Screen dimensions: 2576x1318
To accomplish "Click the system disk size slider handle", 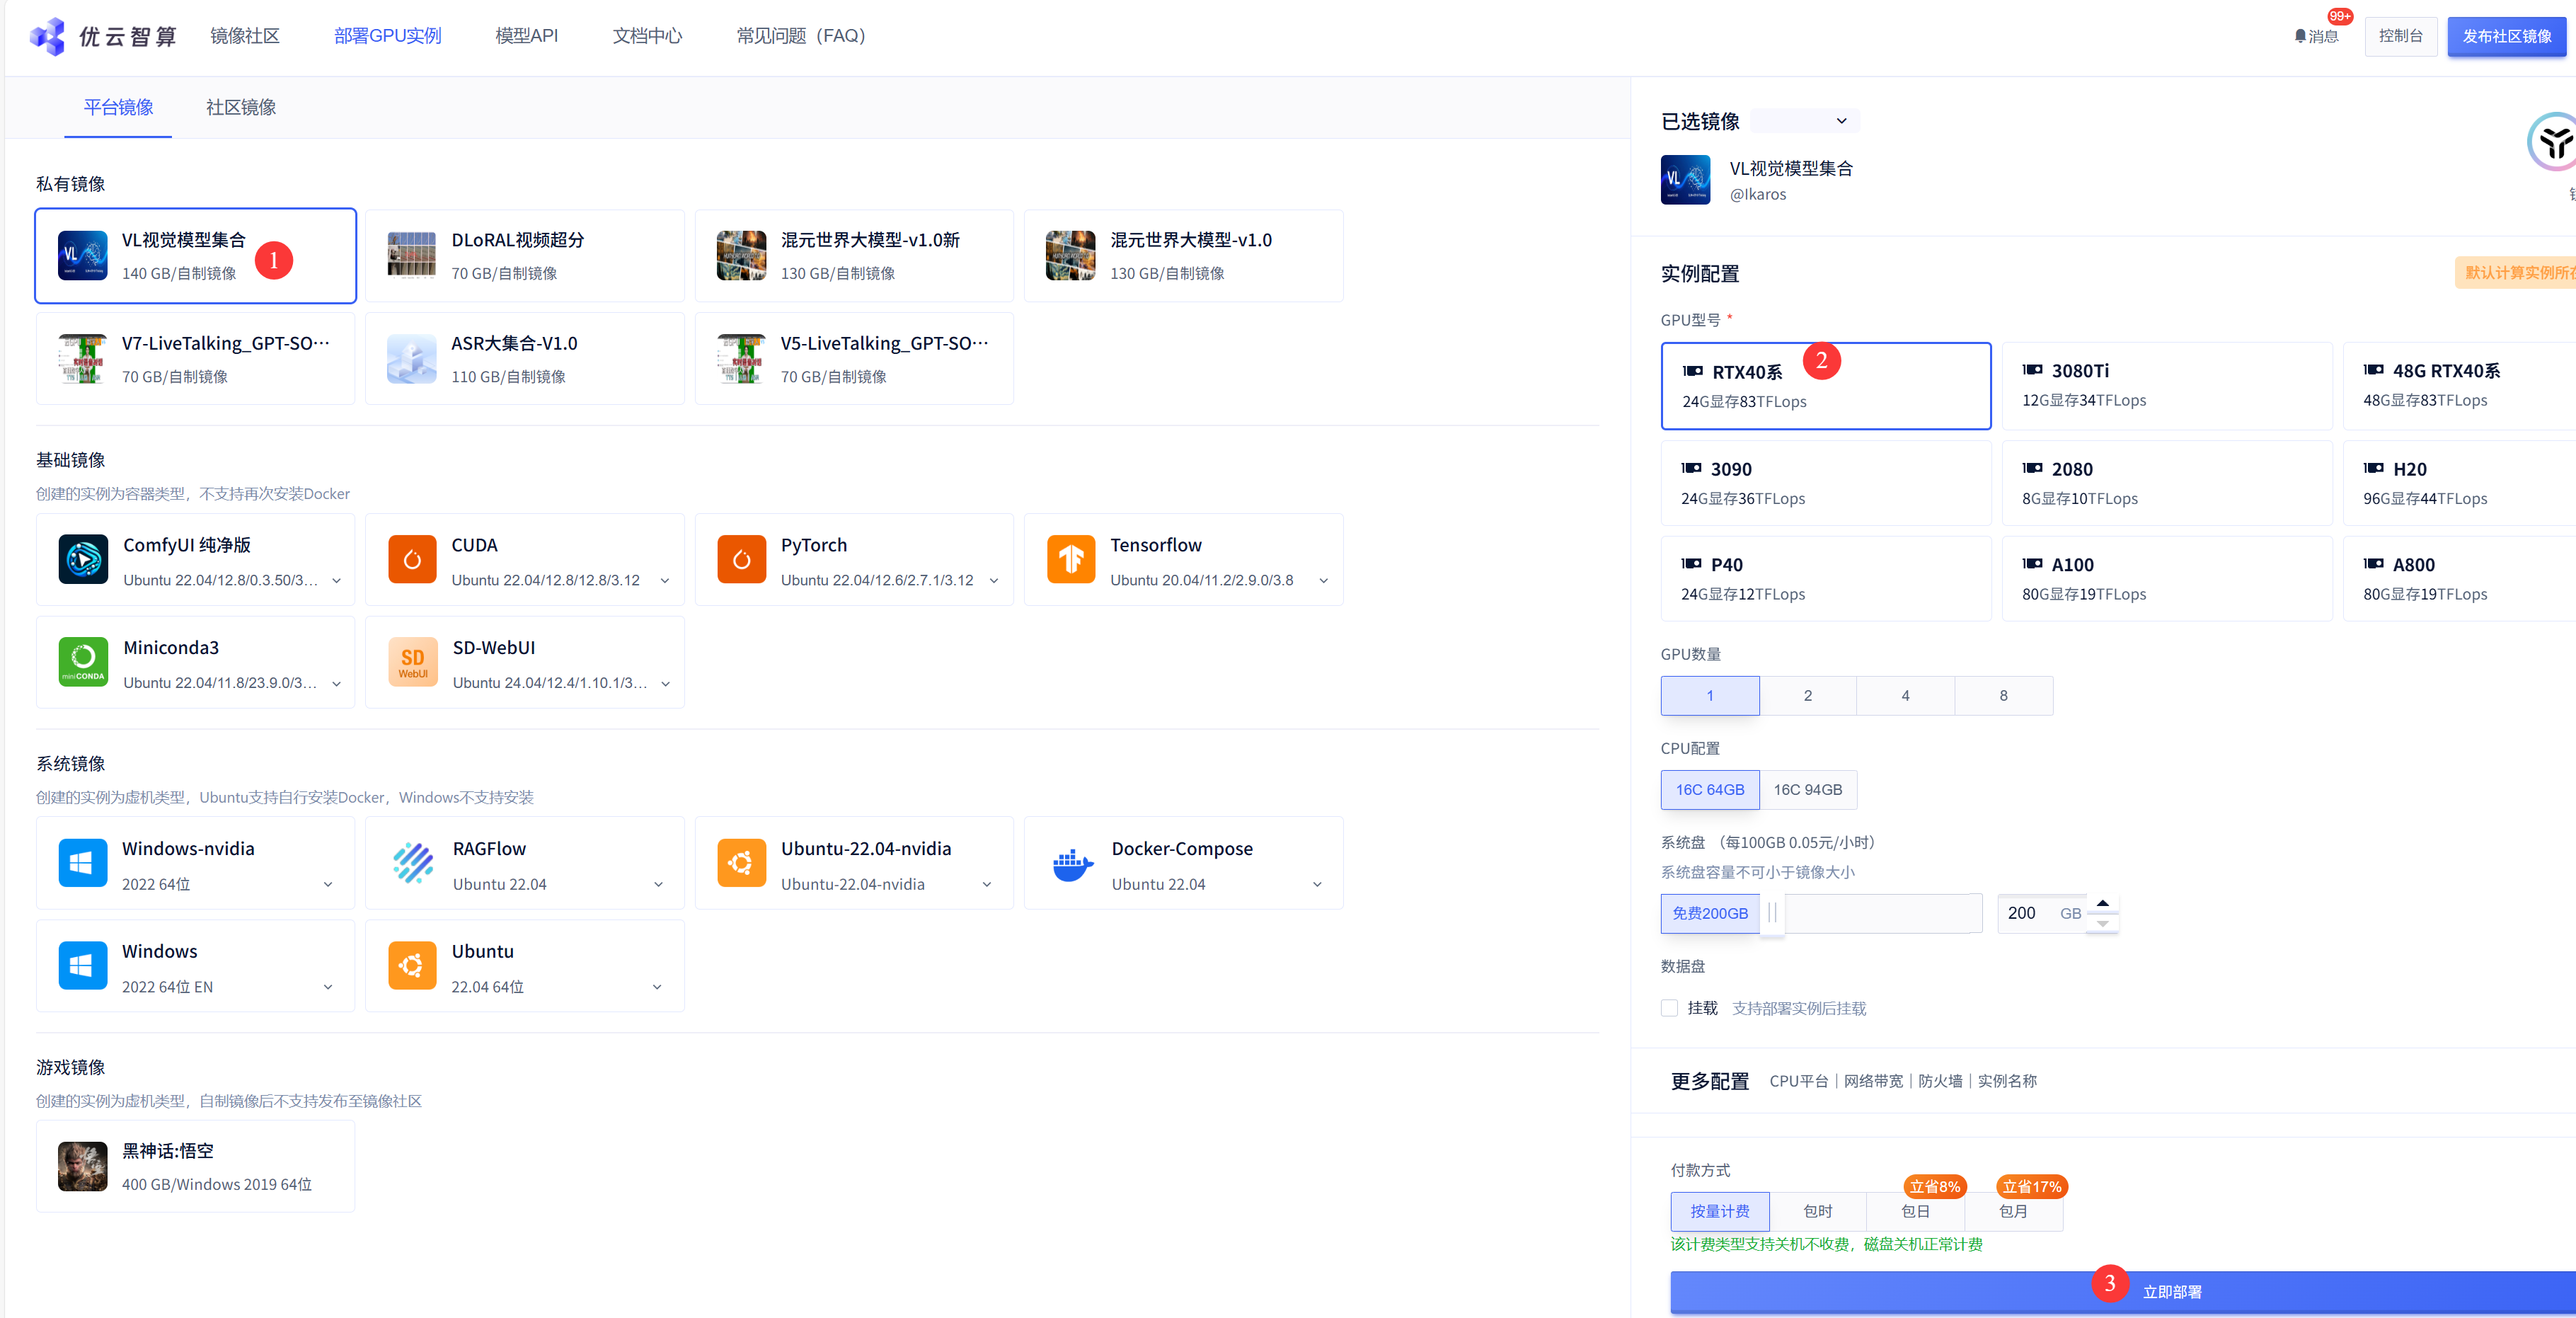I will 1772,913.
